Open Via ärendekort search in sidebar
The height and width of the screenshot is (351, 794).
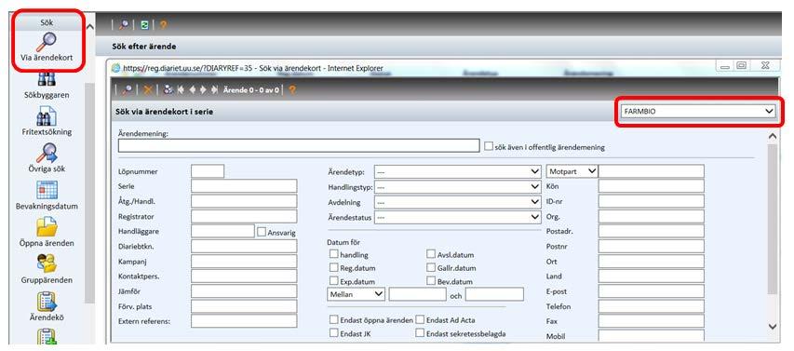click(47, 47)
